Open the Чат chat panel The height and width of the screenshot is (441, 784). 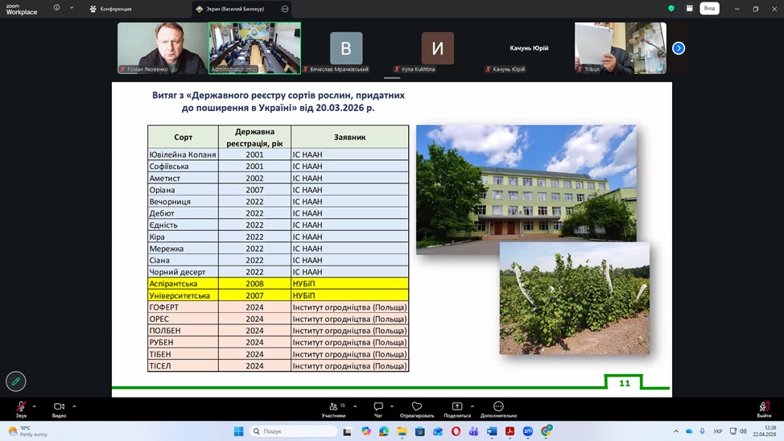click(378, 407)
